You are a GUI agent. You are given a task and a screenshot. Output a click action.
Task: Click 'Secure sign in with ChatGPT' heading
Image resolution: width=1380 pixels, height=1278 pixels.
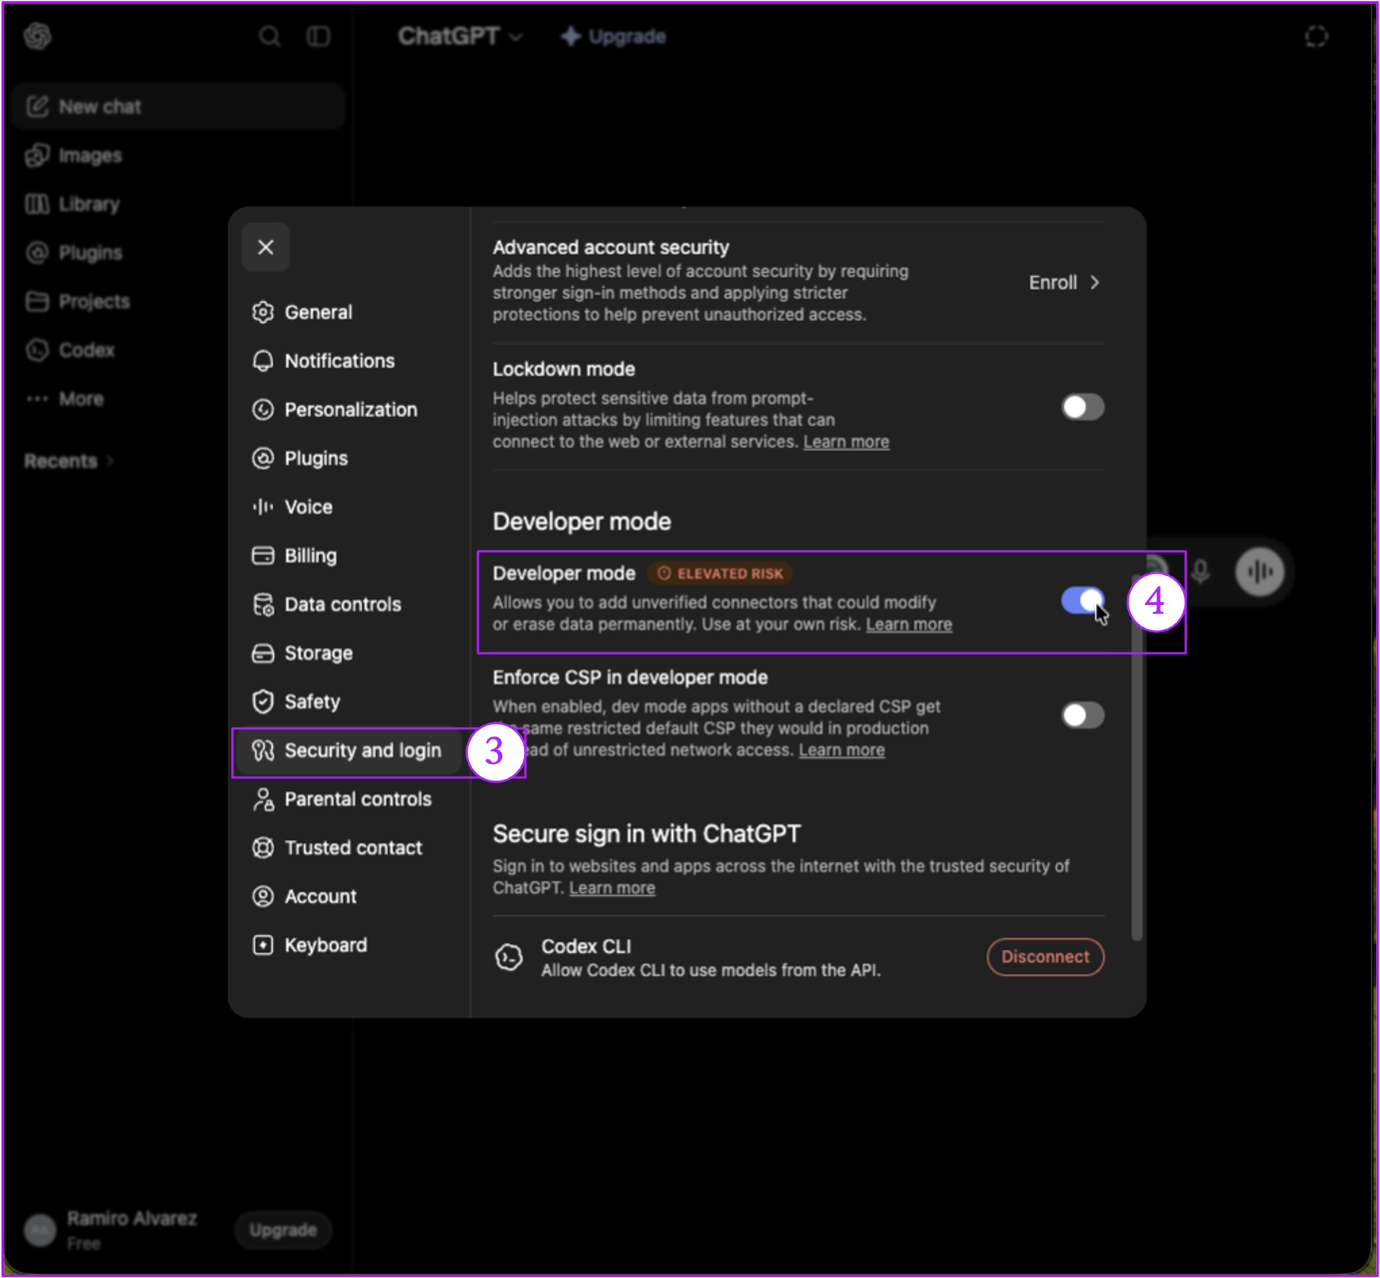pos(646,834)
